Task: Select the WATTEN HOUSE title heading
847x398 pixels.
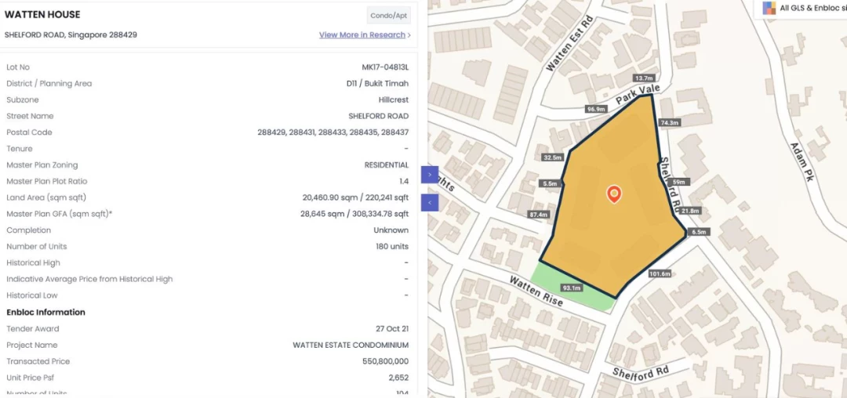Action: coord(42,15)
